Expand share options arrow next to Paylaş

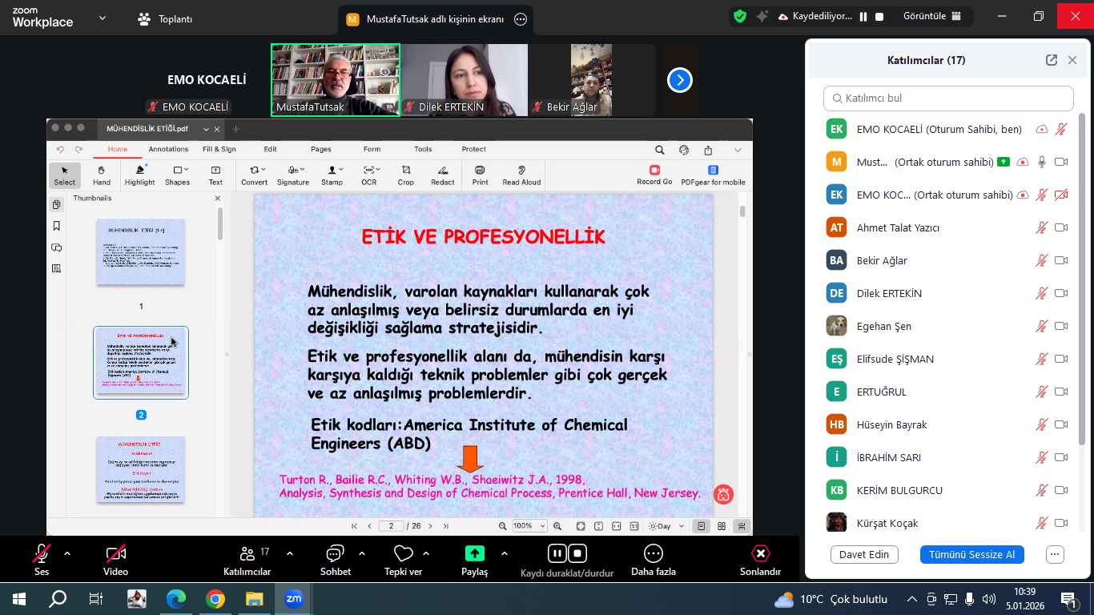tap(505, 553)
